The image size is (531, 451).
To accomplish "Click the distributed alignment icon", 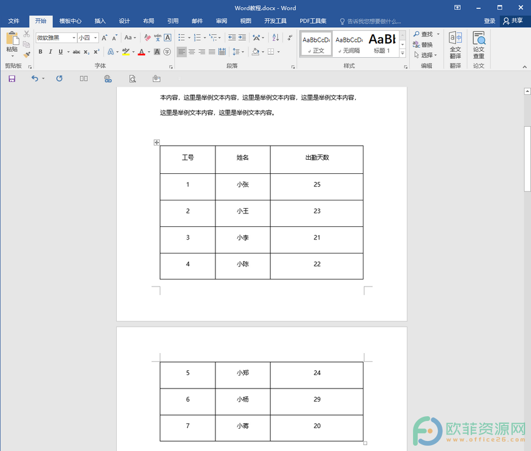I will pyautogui.click(x=222, y=52).
